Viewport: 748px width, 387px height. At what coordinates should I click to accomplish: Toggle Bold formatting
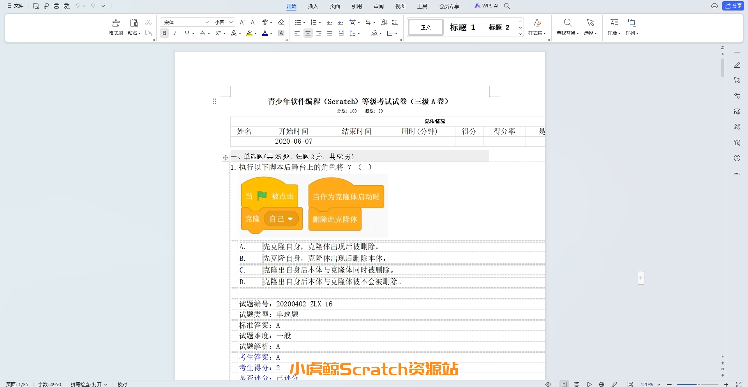click(164, 33)
